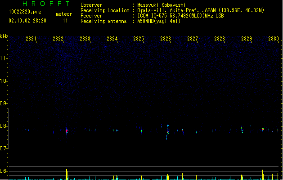
Task: Click the observer name Masayuki Kobayashi
Action: 162,5
